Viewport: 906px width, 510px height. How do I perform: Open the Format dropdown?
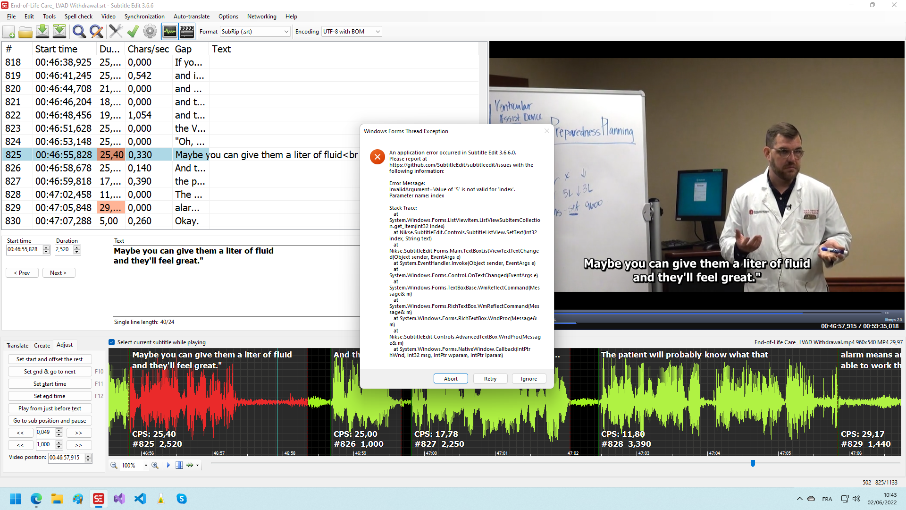click(x=285, y=31)
